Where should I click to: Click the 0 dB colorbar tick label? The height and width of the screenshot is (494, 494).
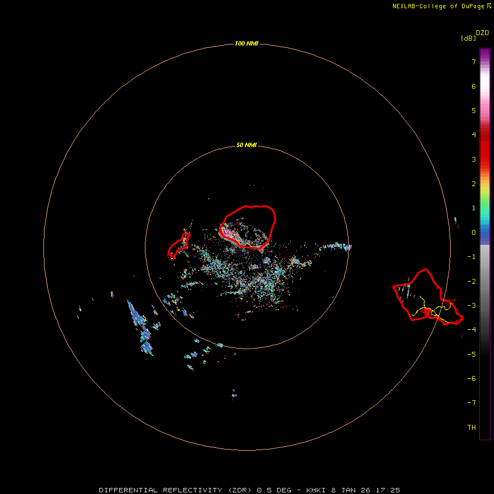coord(474,233)
